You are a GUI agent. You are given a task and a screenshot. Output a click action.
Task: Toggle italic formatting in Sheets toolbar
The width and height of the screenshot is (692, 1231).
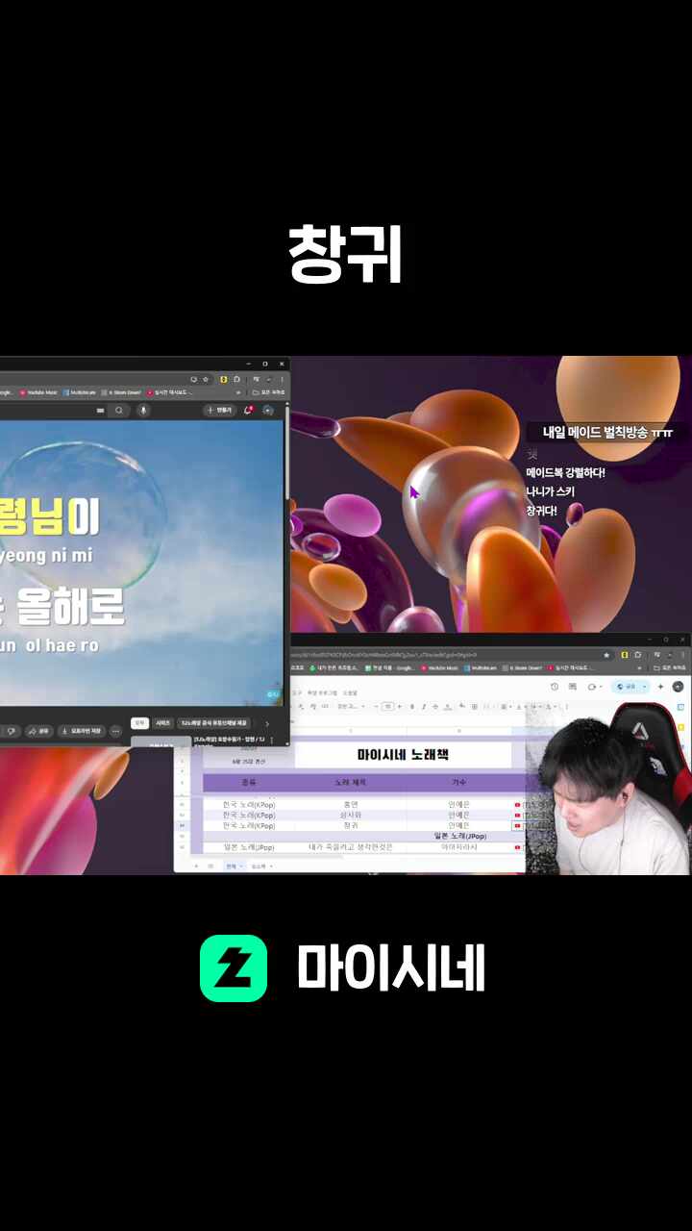423,706
